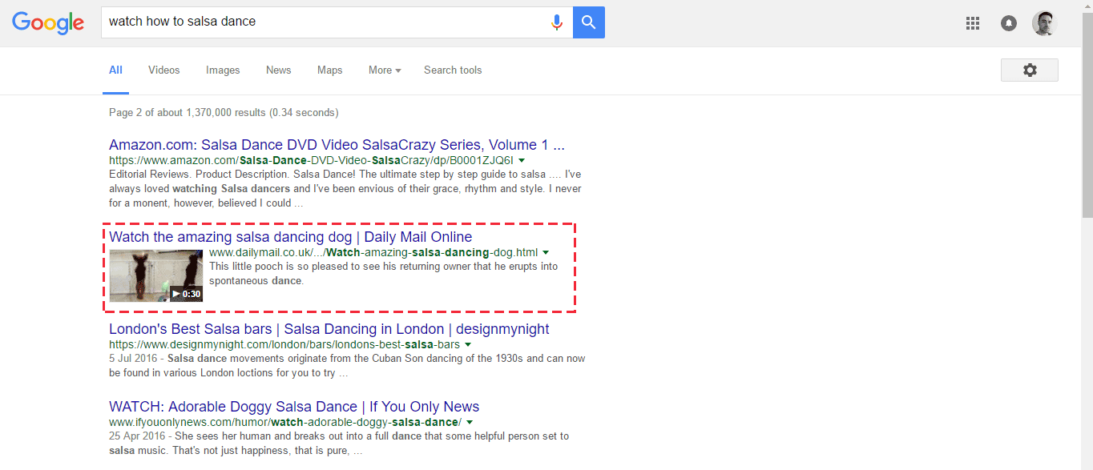Visit London's Best Salsa bars result
This screenshot has height=470, width=1093.
click(329, 329)
